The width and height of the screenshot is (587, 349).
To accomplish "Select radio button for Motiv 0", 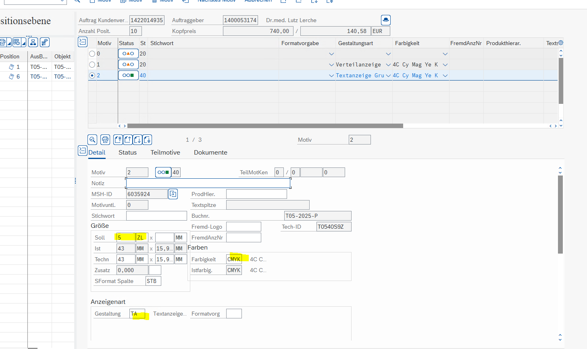I will 92,54.
